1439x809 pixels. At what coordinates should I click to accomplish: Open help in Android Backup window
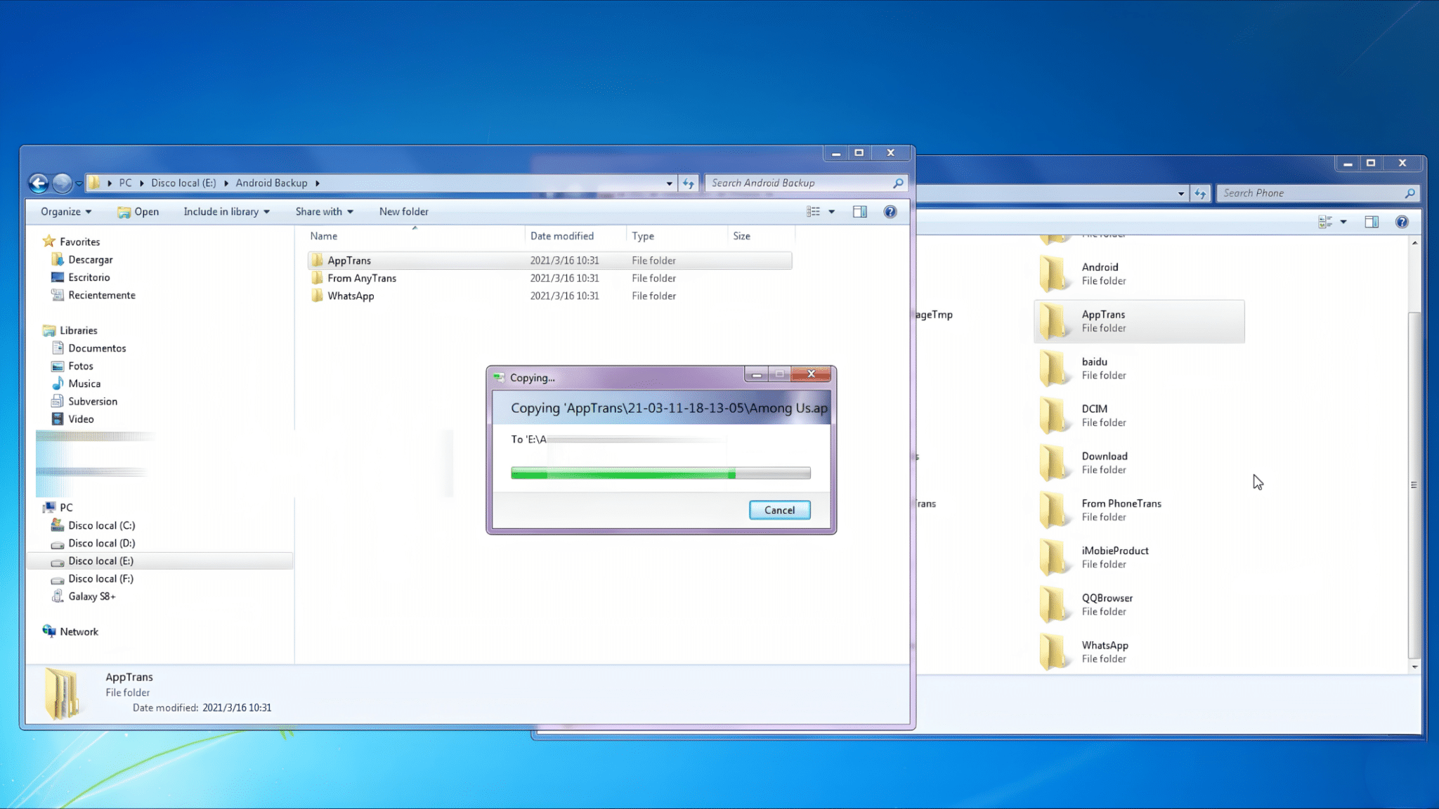point(890,211)
